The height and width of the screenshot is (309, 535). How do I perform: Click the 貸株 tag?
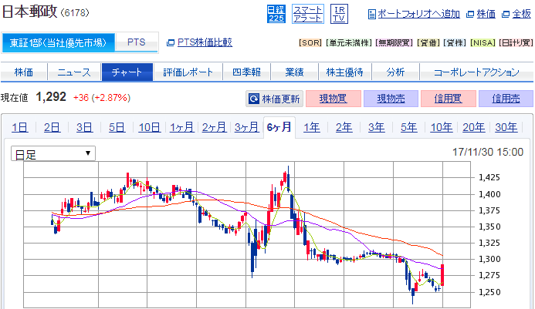[455, 43]
